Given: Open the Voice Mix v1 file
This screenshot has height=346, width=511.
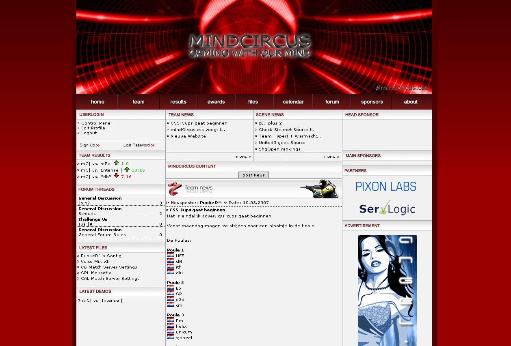Looking at the screenshot, I should (95, 262).
